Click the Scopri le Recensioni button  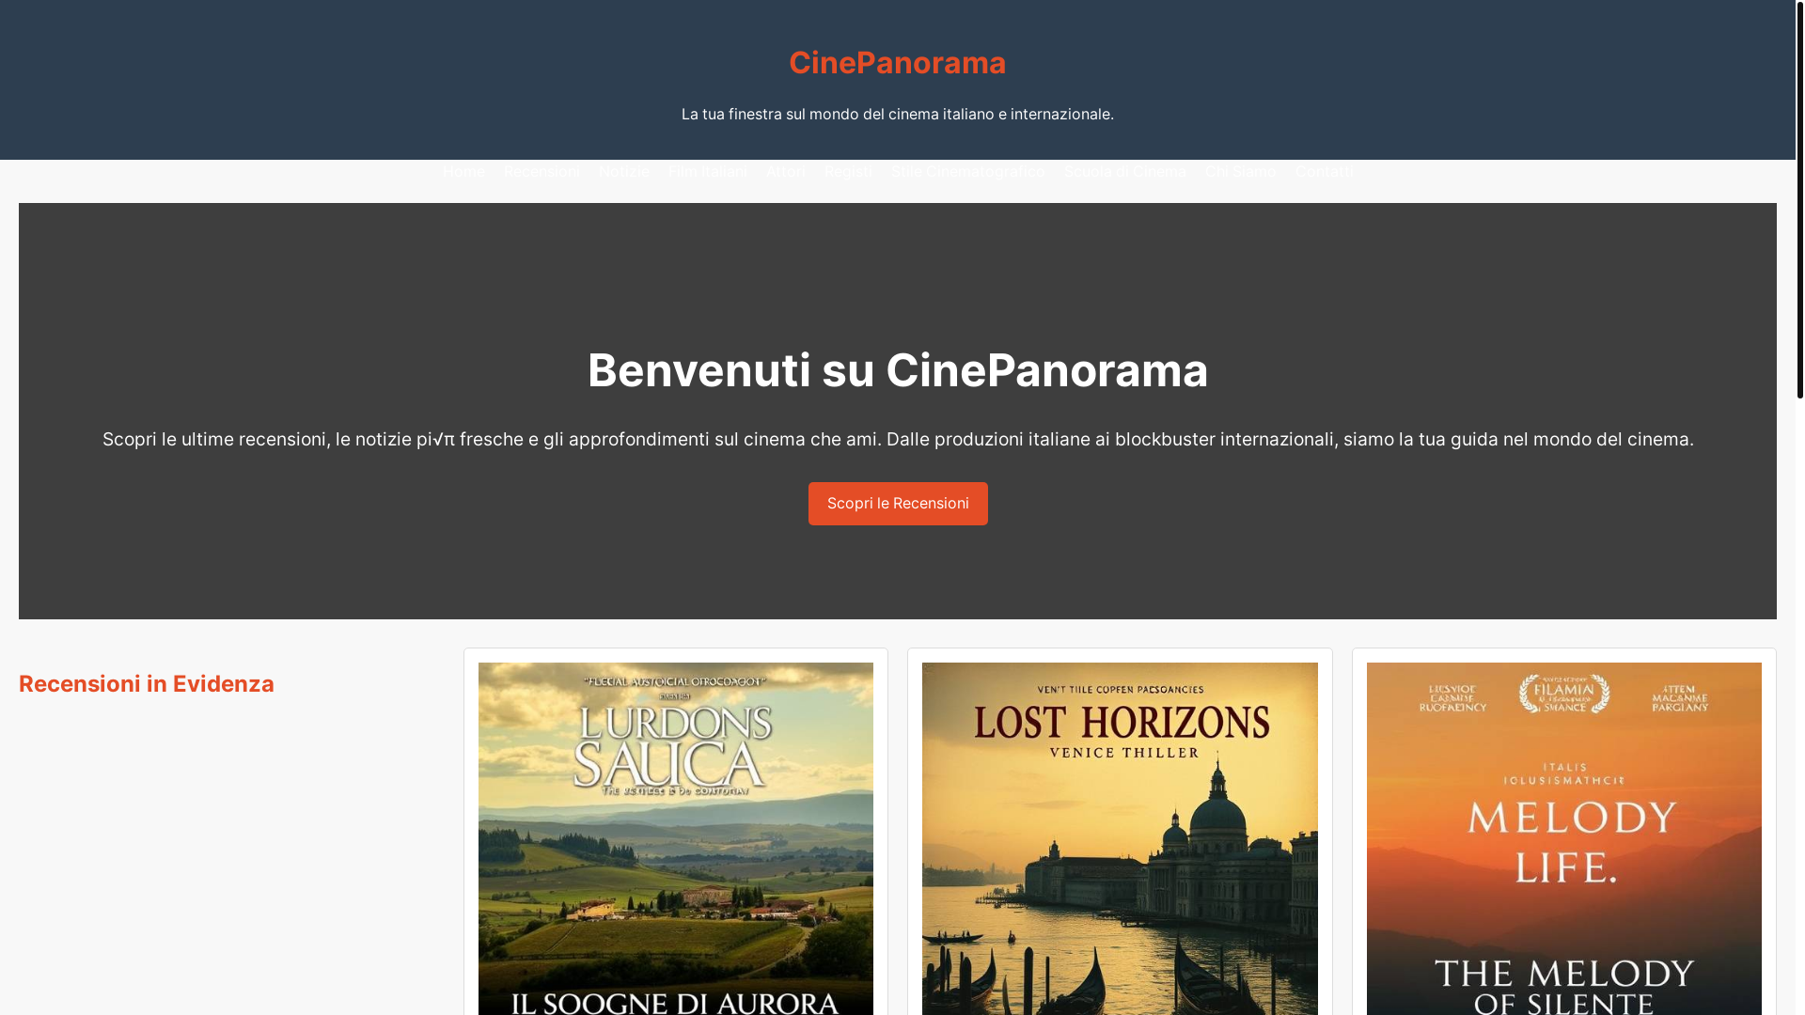pyautogui.click(x=898, y=504)
